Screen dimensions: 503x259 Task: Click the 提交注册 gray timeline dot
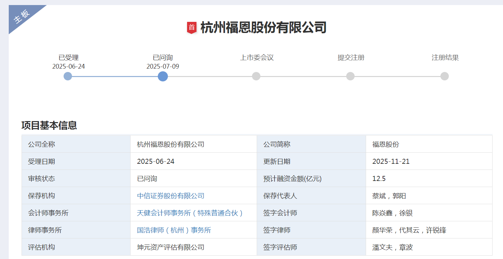click(x=350, y=76)
